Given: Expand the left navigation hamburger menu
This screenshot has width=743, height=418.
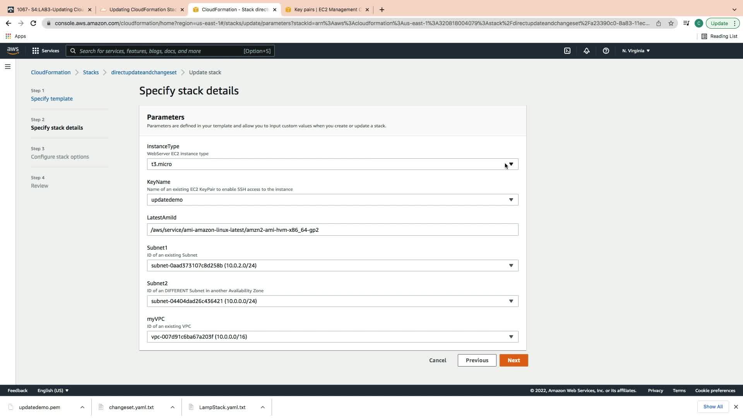Looking at the screenshot, I should (x=7, y=67).
